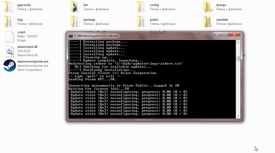The image size is (275, 153).
Task: Select the package folder icon
Action: point(75,22)
